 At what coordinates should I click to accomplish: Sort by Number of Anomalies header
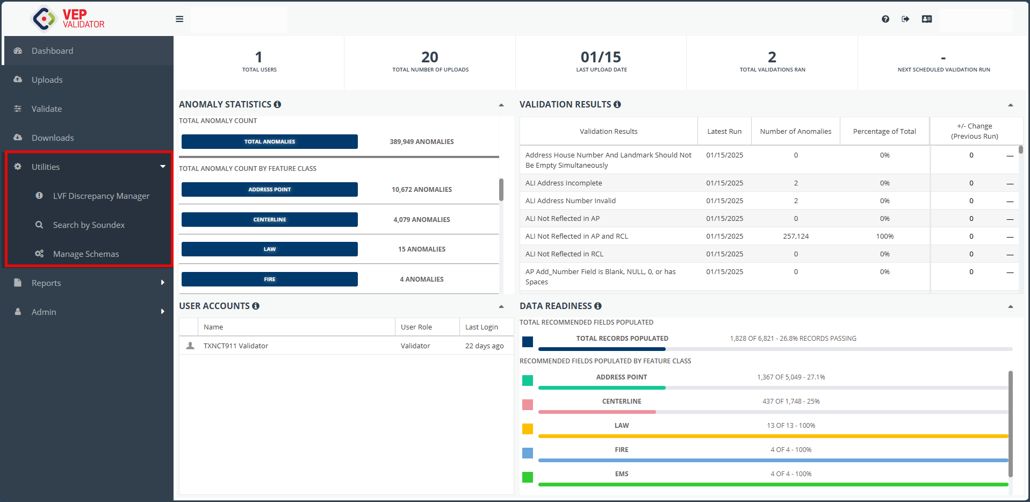pos(796,131)
